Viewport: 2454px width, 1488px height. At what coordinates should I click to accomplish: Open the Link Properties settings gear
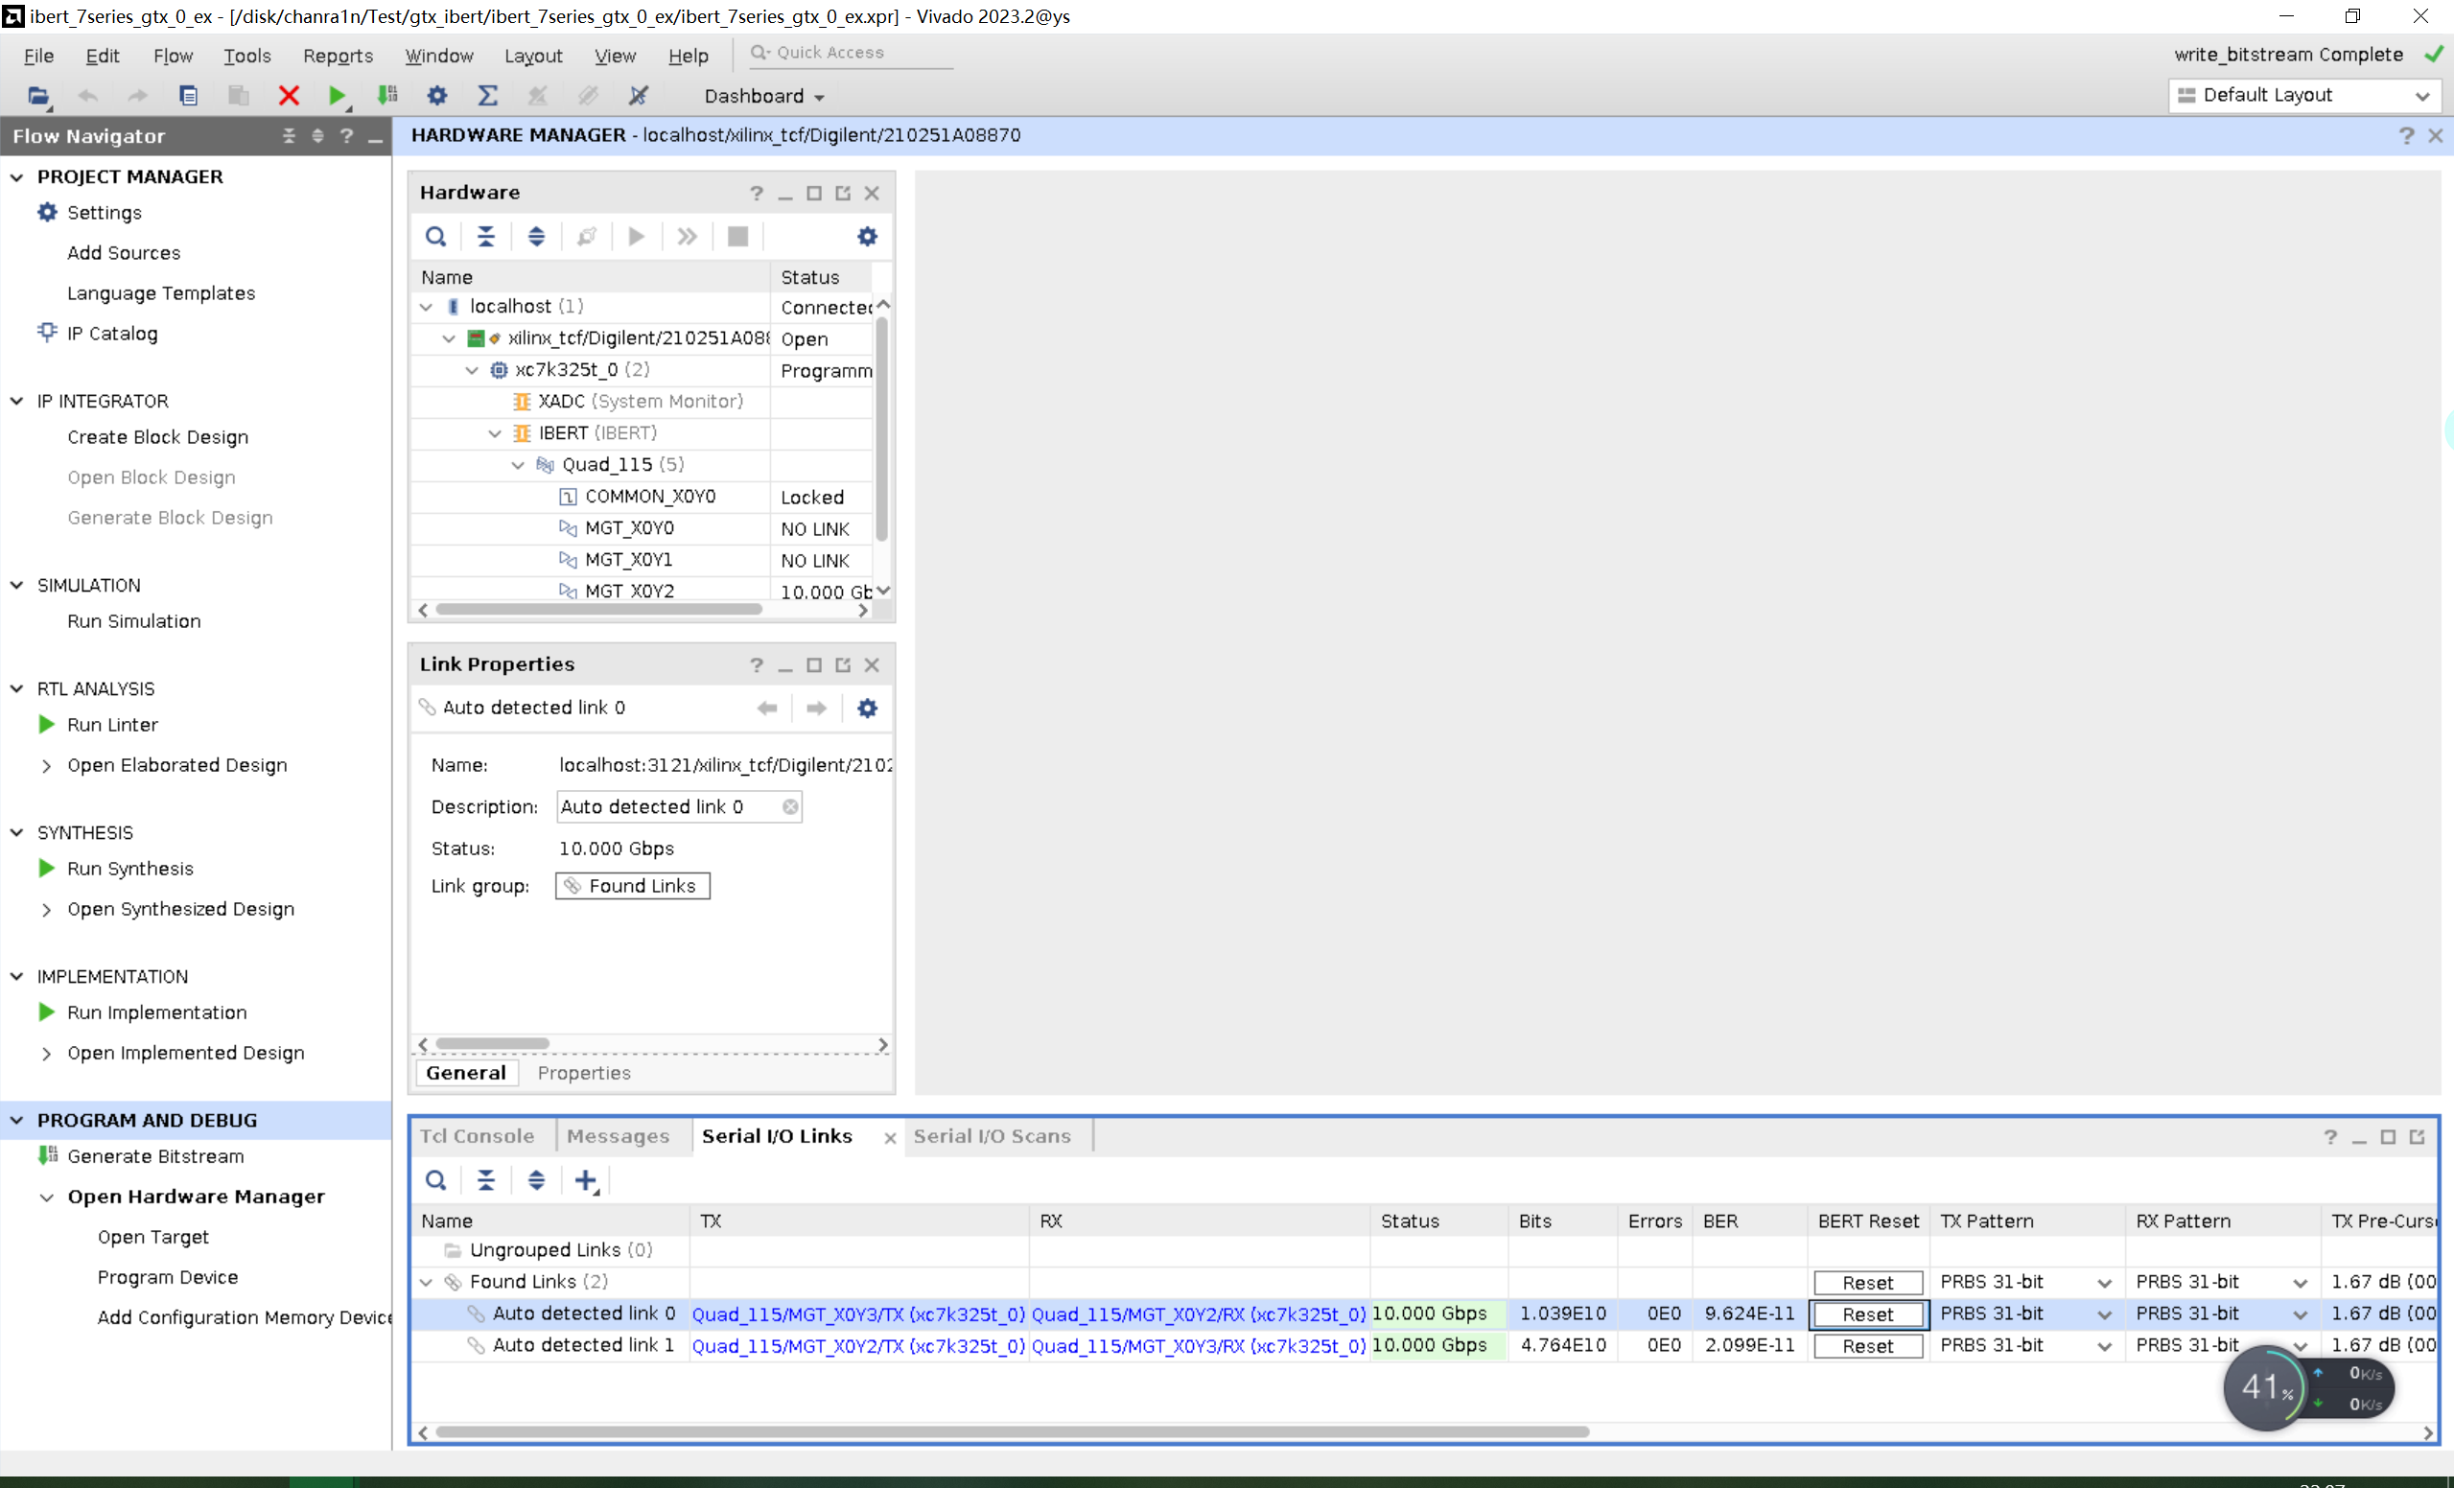(x=867, y=708)
